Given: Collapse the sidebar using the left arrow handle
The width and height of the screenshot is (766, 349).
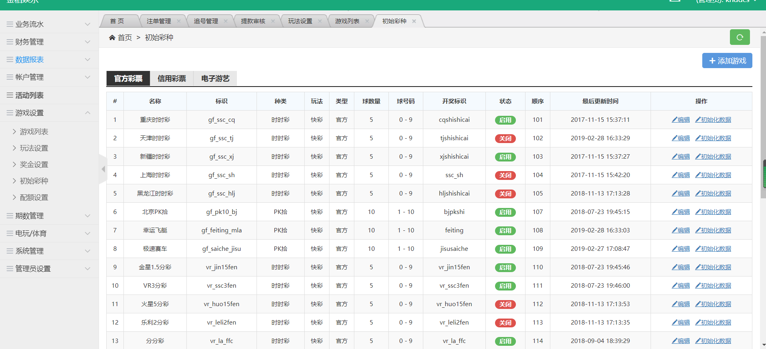Looking at the screenshot, I should coord(103,169).
